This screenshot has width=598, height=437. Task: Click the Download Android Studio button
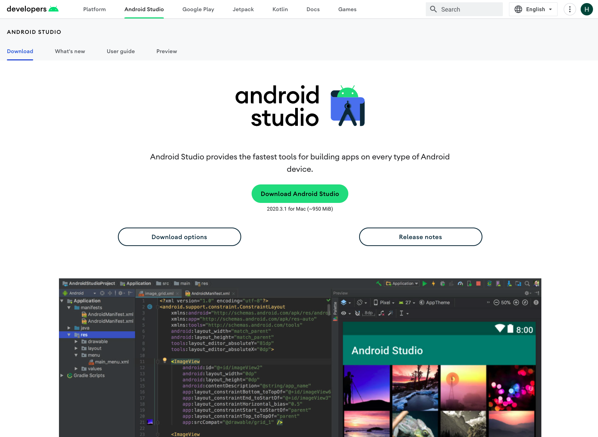(300, 194)
